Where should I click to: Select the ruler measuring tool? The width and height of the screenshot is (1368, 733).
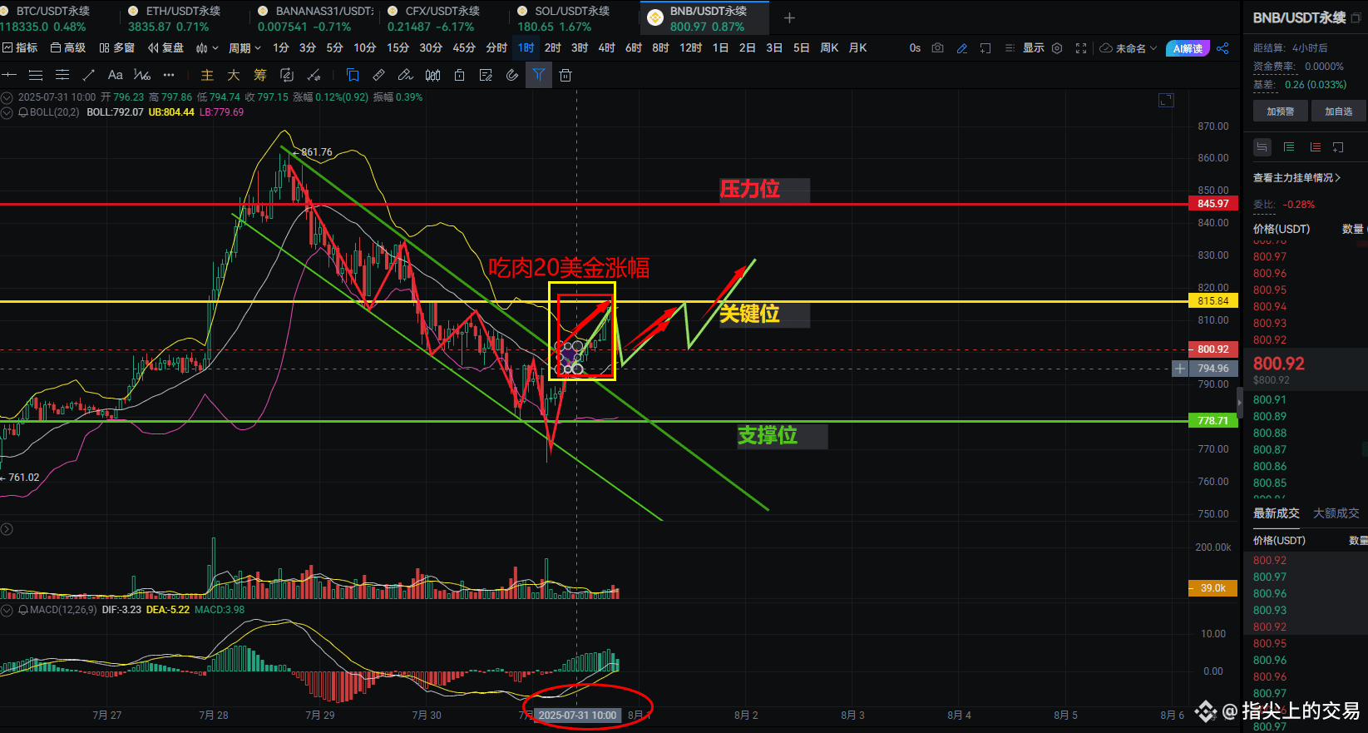[379, 75]
